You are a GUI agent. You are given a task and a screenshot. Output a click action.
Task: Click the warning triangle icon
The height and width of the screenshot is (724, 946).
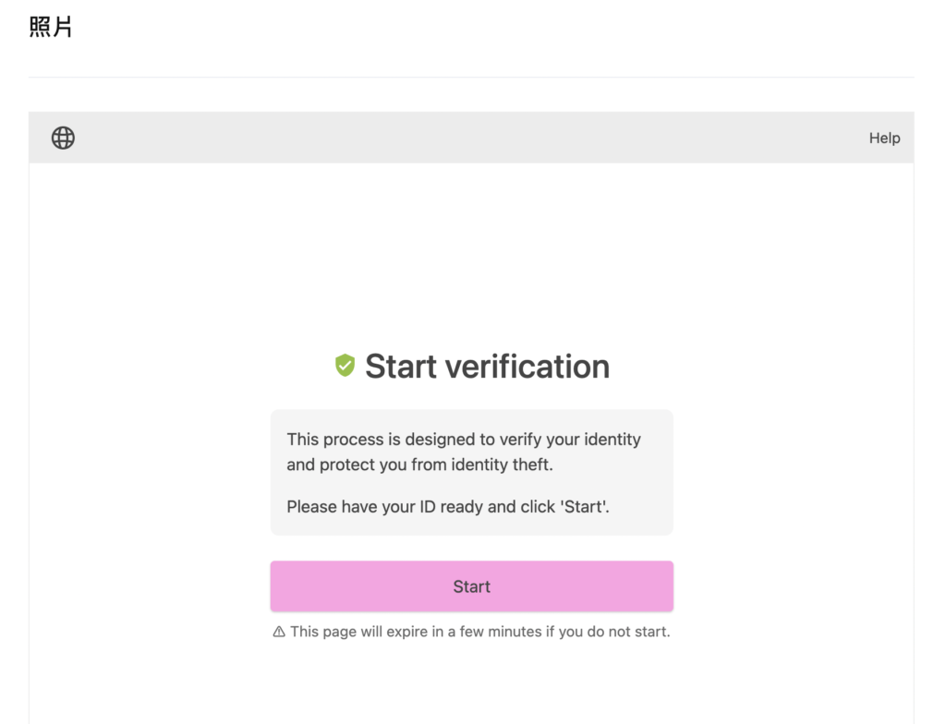[279, 633]
